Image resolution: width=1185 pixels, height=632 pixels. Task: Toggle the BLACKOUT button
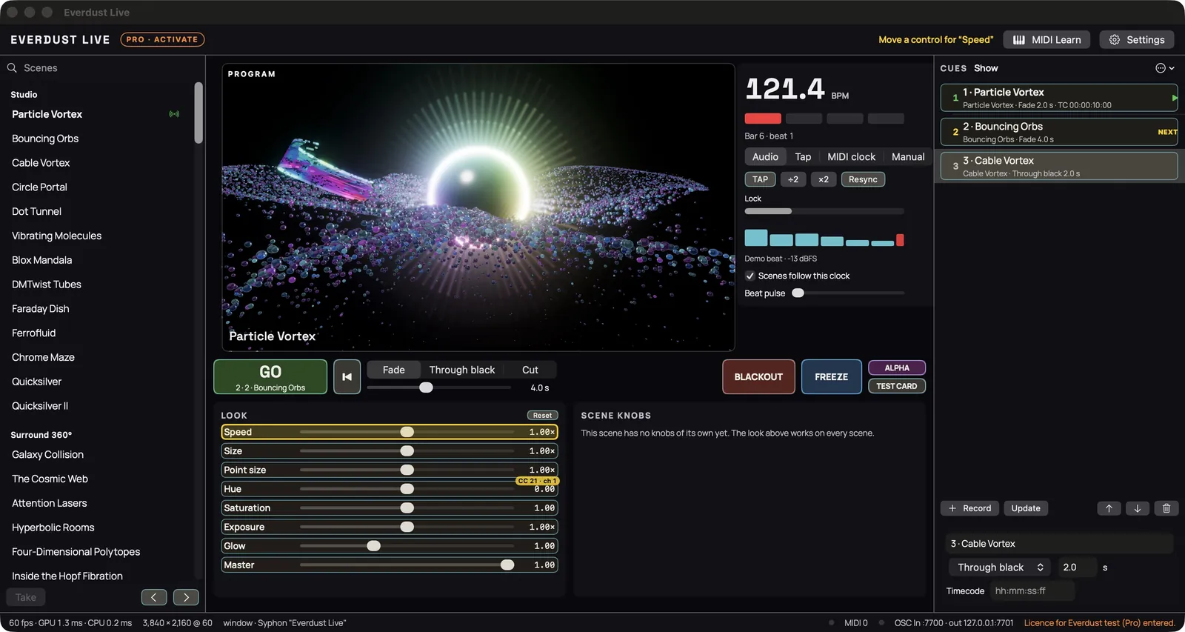[x=758, y=377]
